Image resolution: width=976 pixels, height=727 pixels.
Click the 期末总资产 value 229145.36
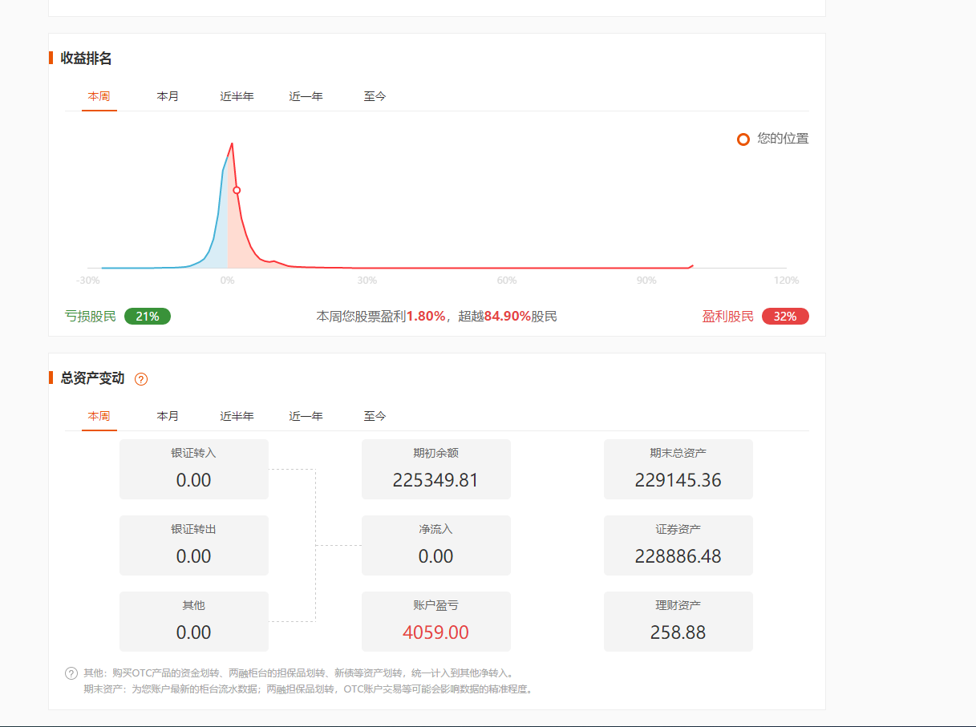(x=678, y=480)
